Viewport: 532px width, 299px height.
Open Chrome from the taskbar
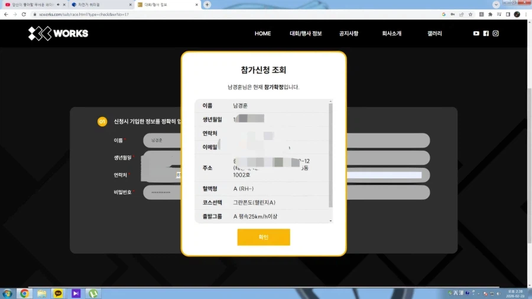(x=24, y=294)
